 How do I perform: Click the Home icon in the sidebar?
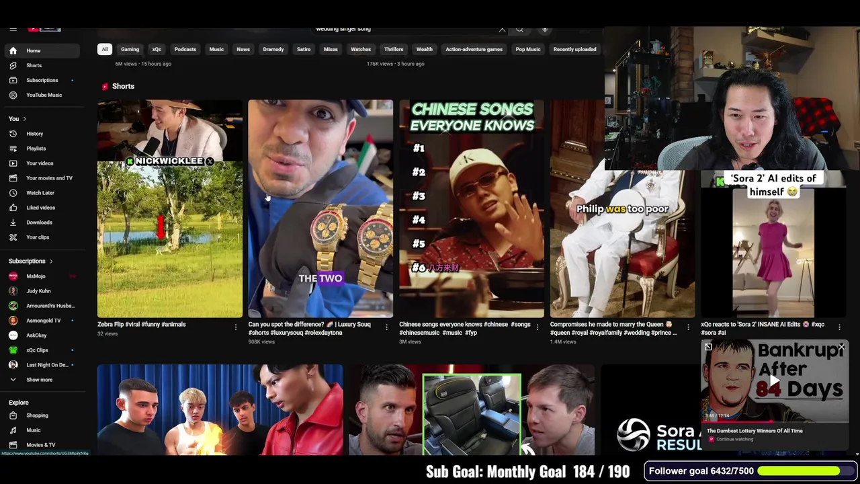pyautogui.click(x=13, y=50)
